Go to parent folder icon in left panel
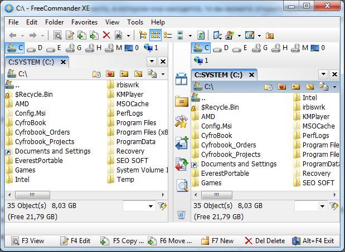Screen dimensions: 345x252 click(124, 74)
